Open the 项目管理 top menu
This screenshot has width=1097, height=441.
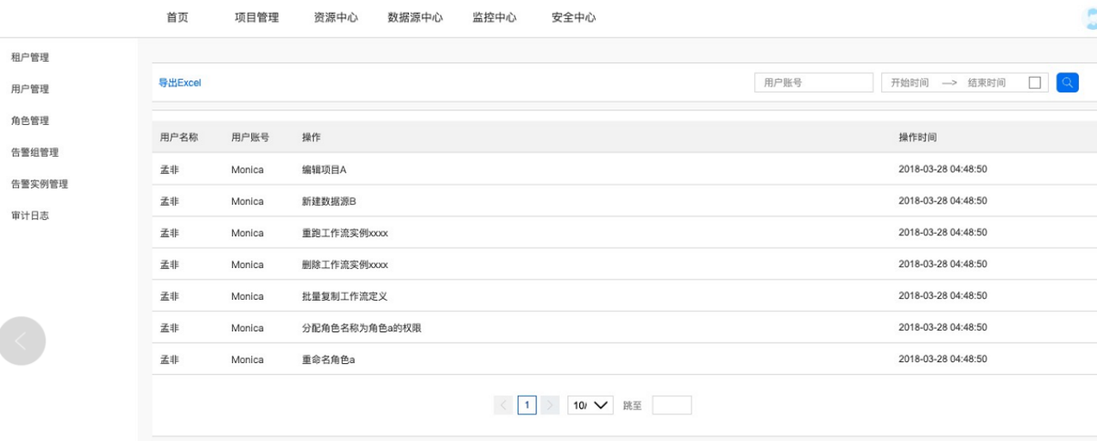[256, 17]
